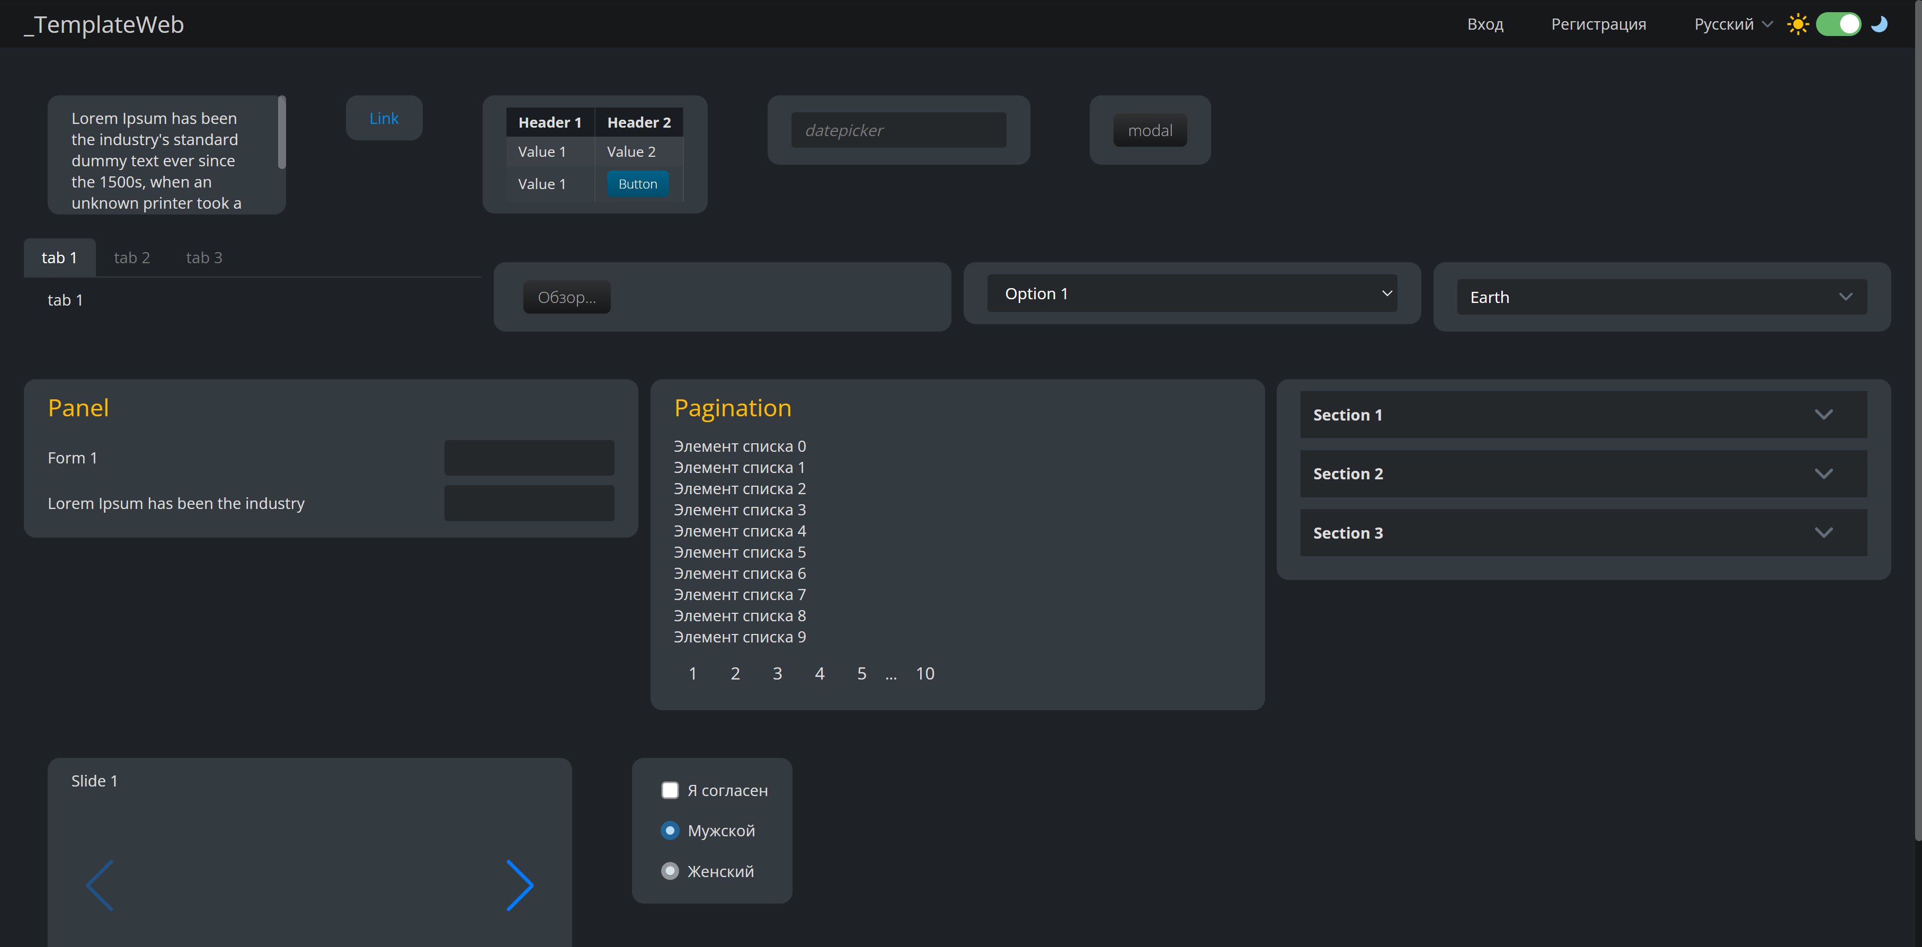Image resolution: width=1922 pixels, height=947 pixels.
Task: Click the Form 1 input field
Action: pyautogui.click(x=529, y=457)
